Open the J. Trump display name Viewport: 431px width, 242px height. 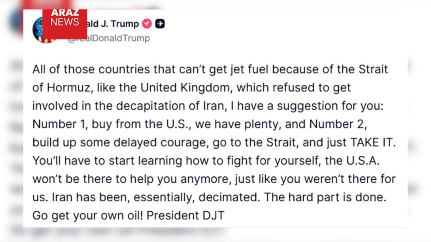point(113,24)
